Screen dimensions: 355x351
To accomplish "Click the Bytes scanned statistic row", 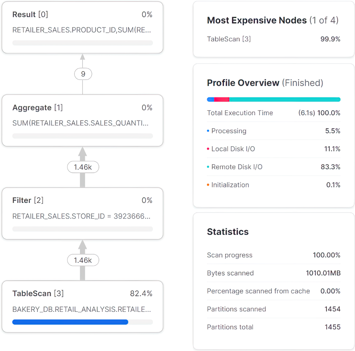I will (x=274, y=273).
